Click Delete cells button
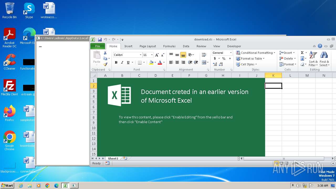The width and height of the screenshot is (336, 189). [x=287, y=59]
